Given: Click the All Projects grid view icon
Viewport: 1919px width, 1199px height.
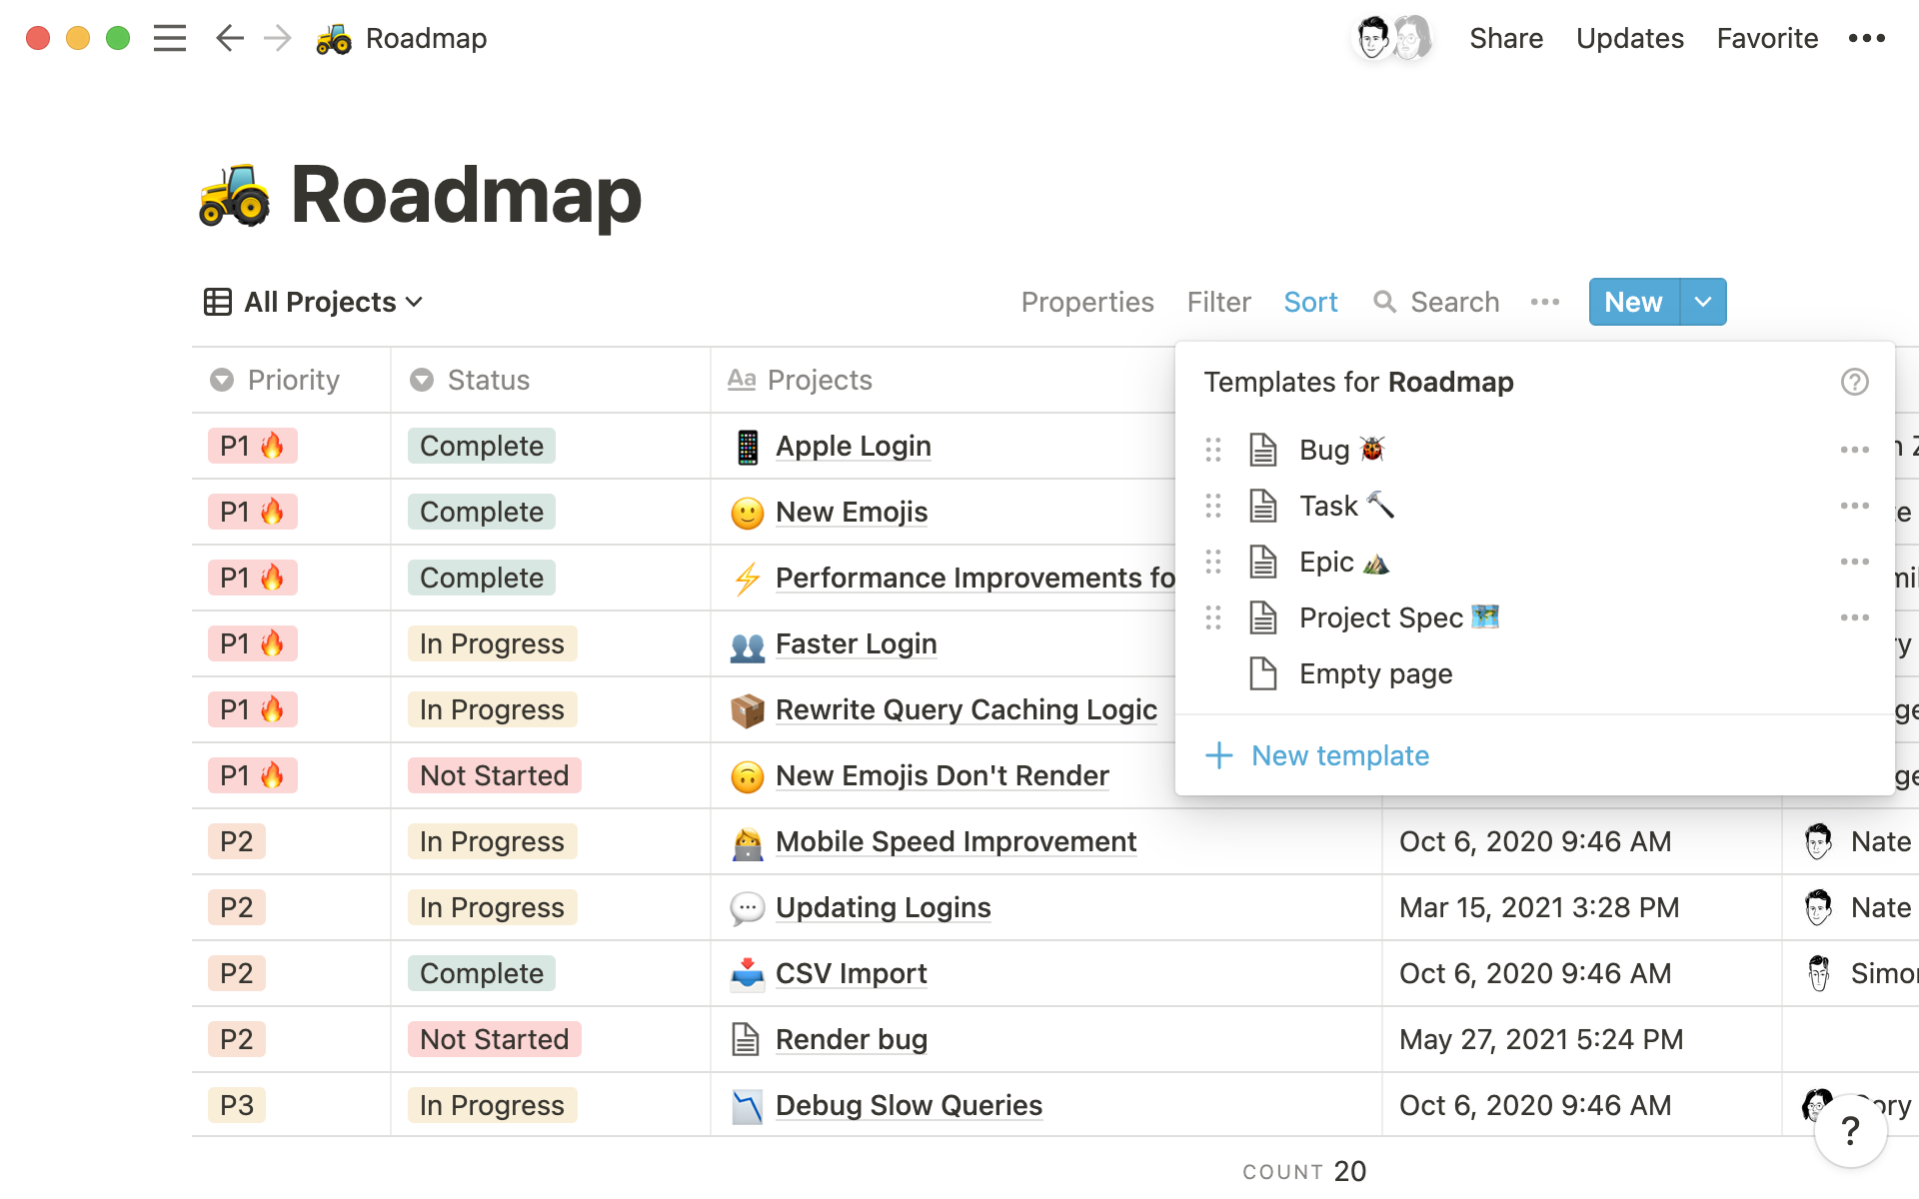Looking at the screenshot, I should coord(217,301).
